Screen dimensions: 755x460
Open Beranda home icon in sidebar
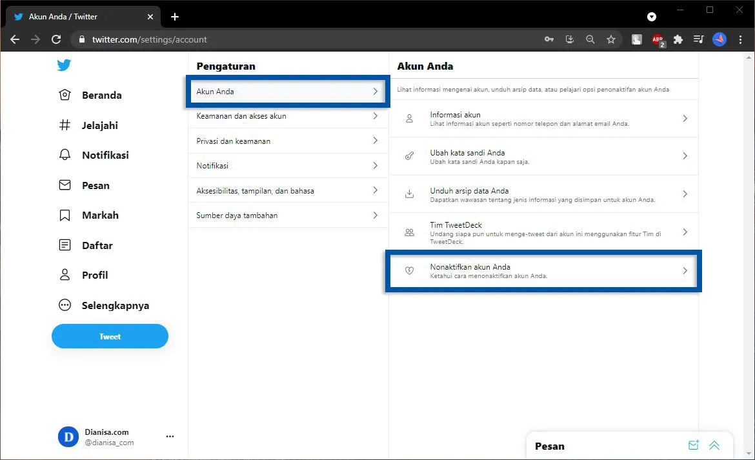[x=65, y=95]
